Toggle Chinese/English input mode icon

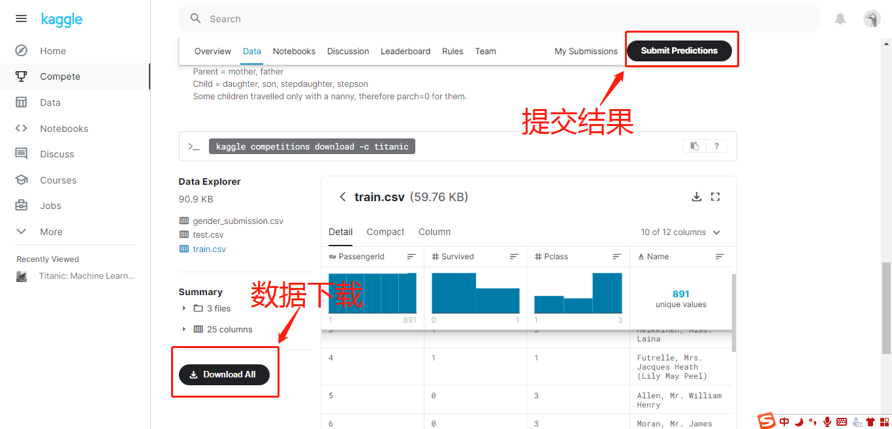click(784, 422)
